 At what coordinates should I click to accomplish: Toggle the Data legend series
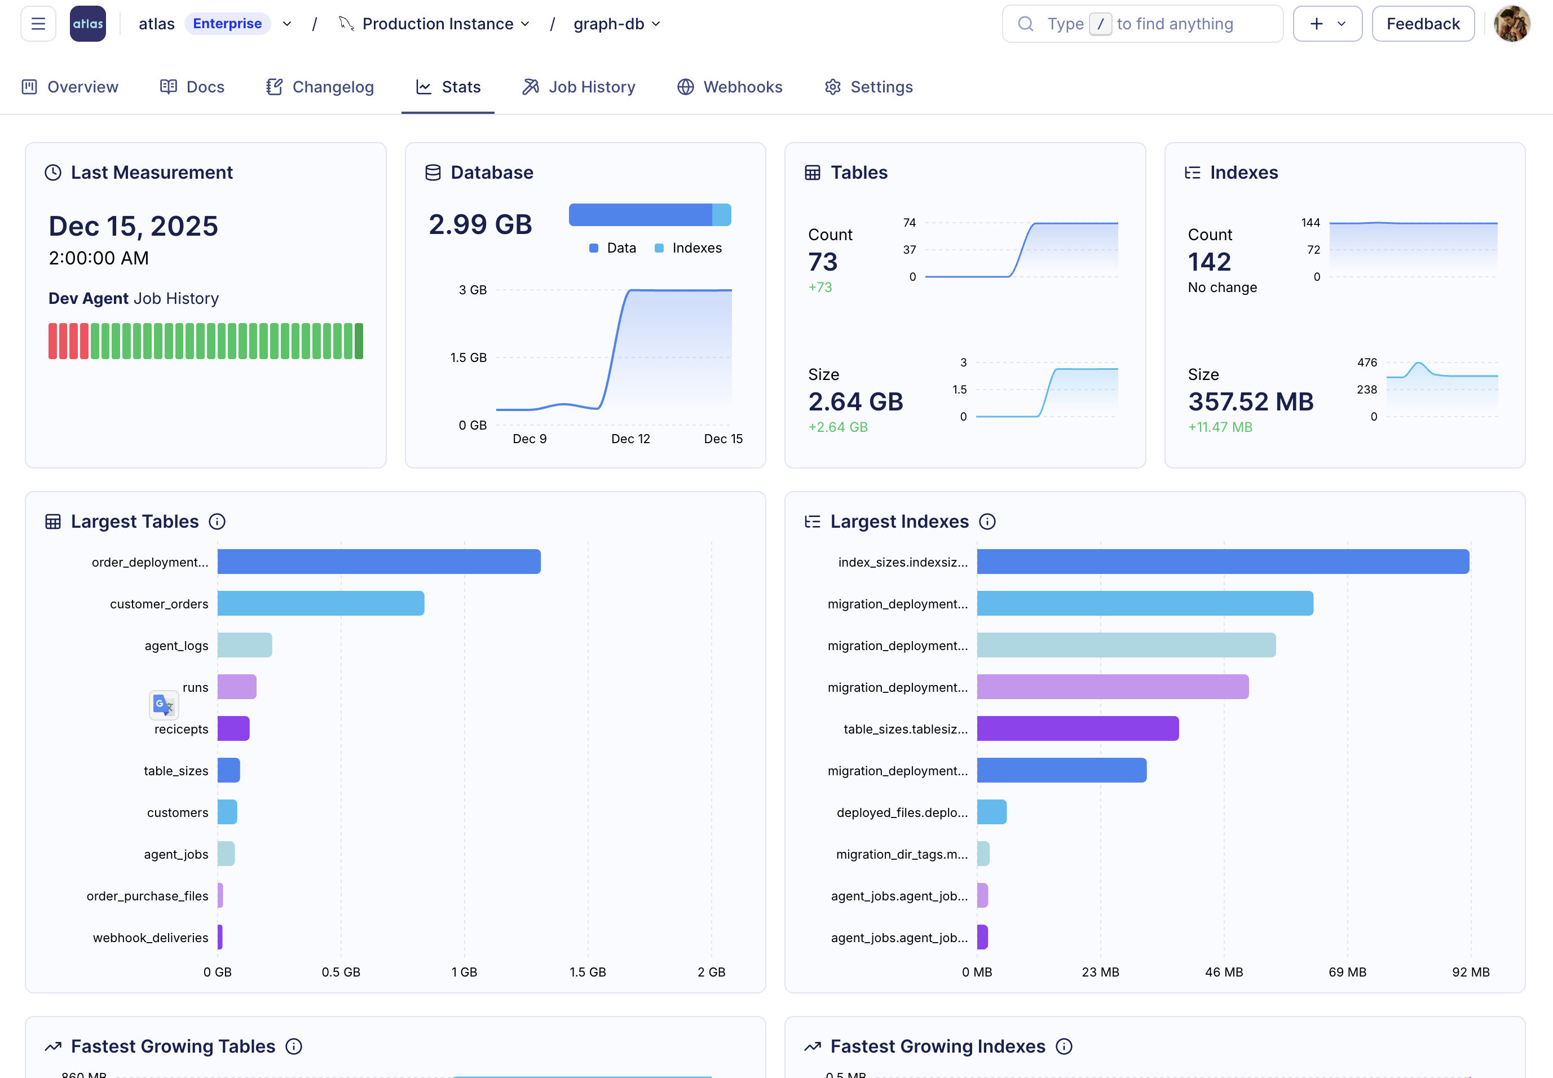(x=612, y=248)
